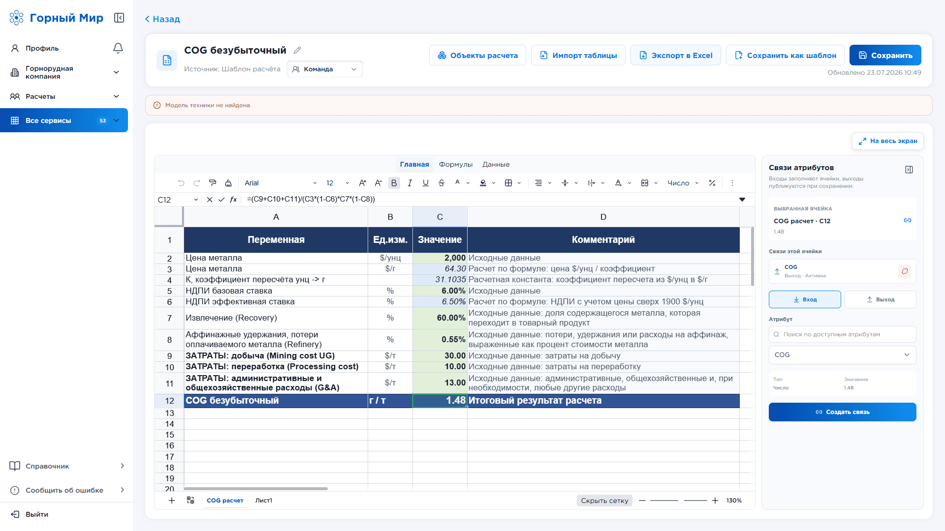Switch to the Формулы tab
The width and height of the screenshot is (945, 531).
click(455, 164)
